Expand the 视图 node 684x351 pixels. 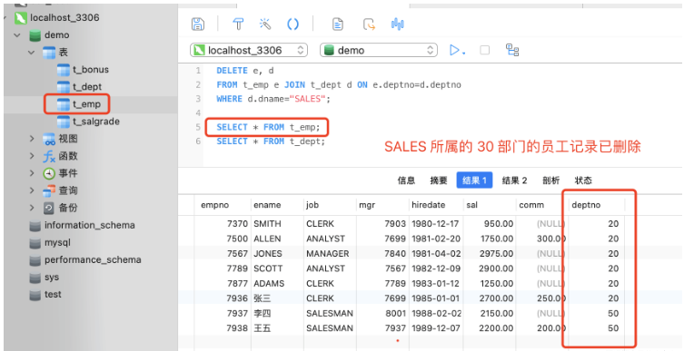(32, 139)
